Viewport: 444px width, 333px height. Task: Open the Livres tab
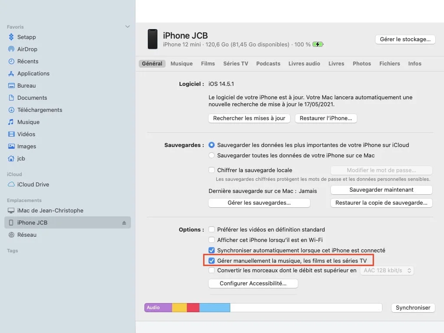[x=336, y=64]
